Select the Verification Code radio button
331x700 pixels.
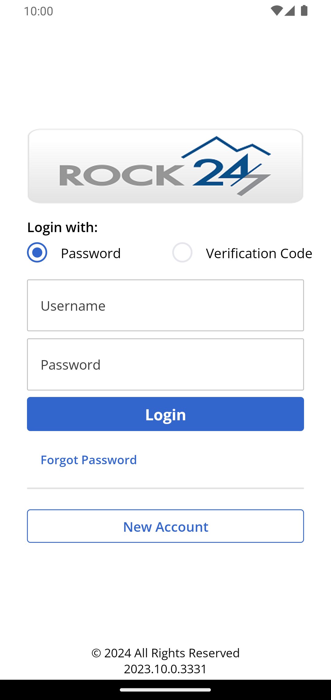[182, 253]
